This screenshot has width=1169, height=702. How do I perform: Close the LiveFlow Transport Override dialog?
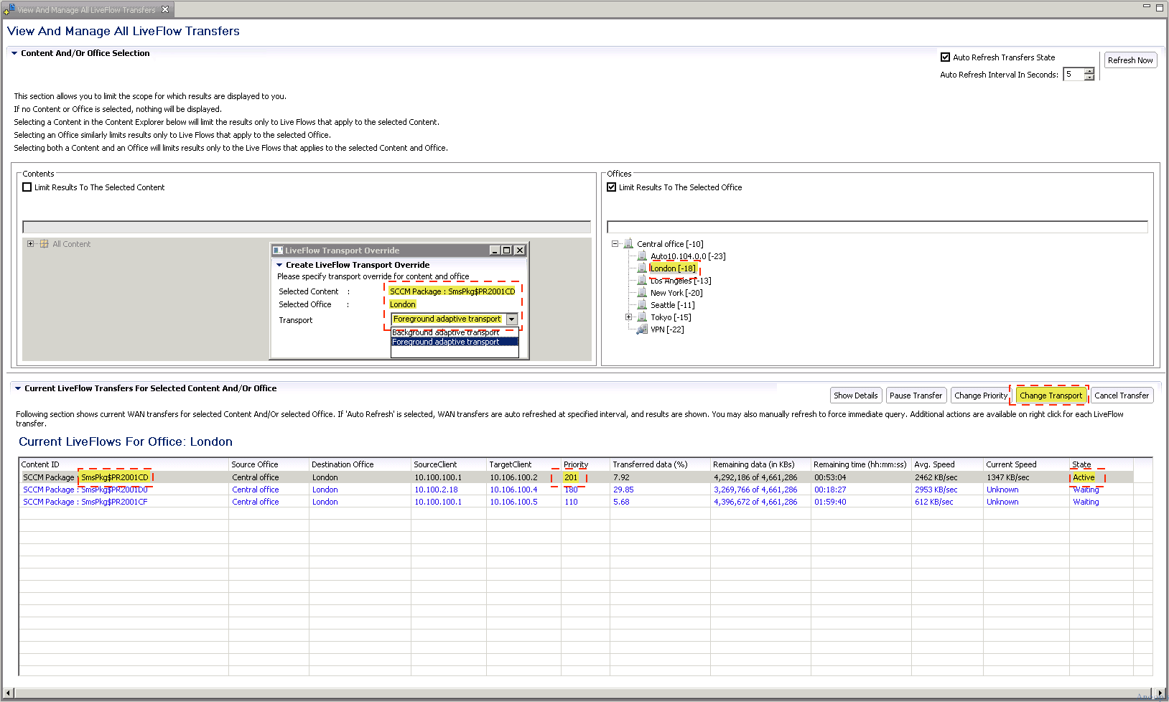520,251
